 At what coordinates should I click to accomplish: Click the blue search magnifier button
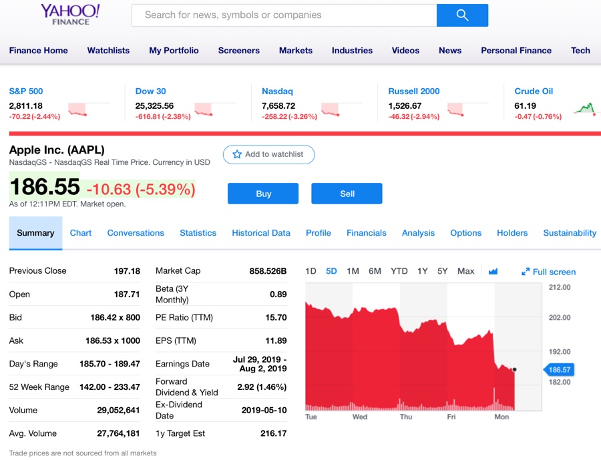click(x=462, y=15)
